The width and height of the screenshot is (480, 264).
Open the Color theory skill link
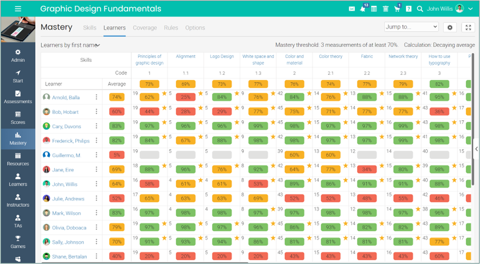[x=330, y=57]
